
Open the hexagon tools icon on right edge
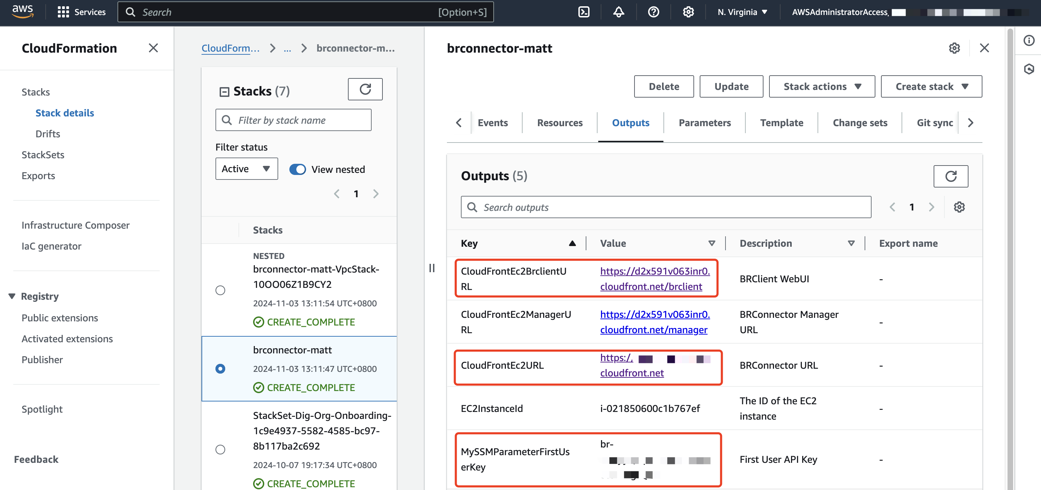[1028, 69]
